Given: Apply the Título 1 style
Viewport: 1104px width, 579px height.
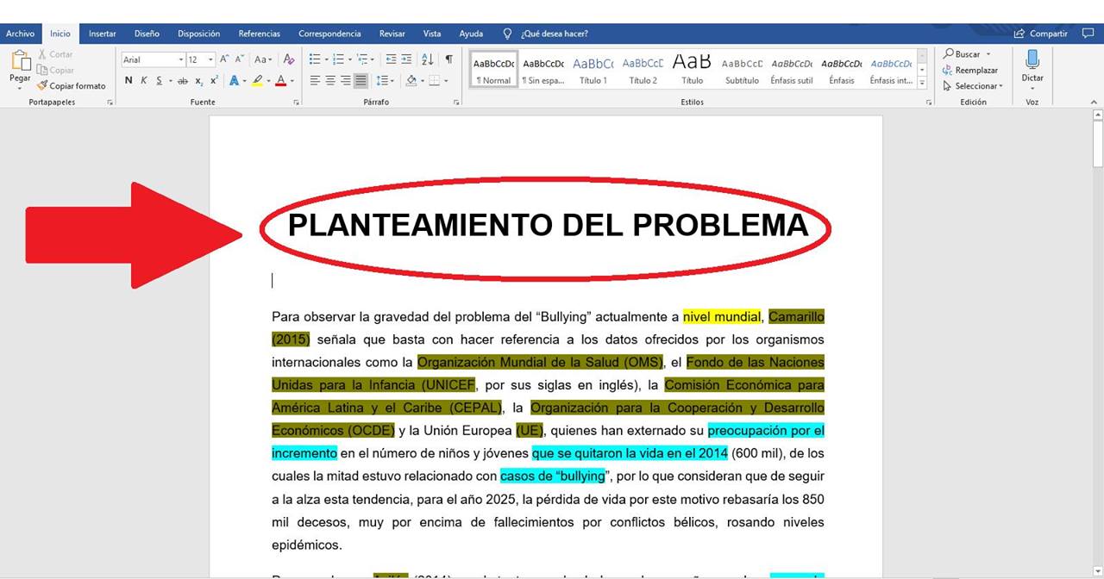Looking at the screenshot, I should click(x=593, y=70).
